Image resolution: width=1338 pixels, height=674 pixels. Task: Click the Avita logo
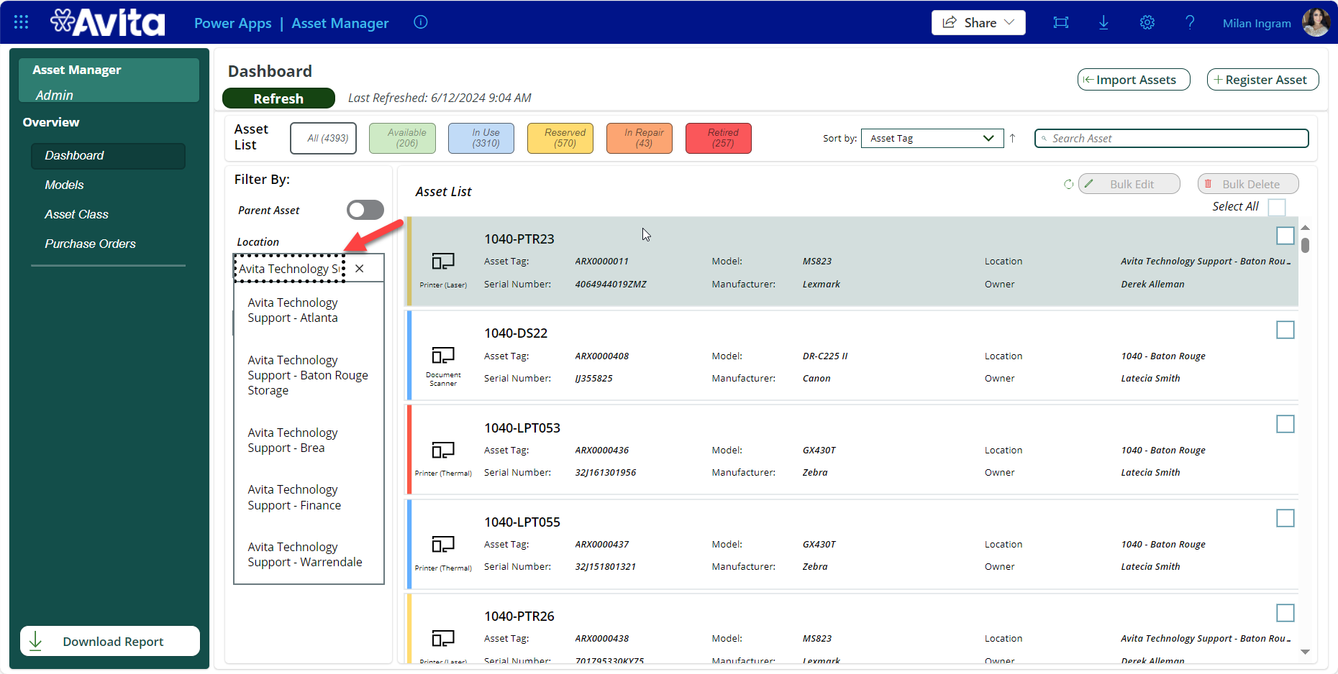[x=108, y=22]
